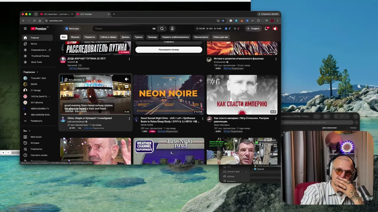Select the Джемы filter chip
The width and height of the screenshot is (378, 212).
point(126,37)
